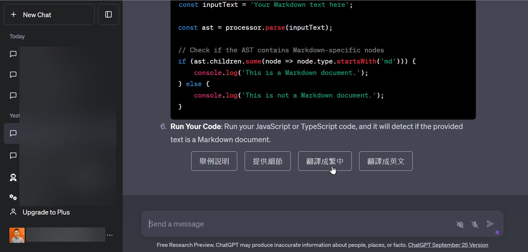Viewport: 528px width, 252px height.
Task: Click the Today section heading
Action: tap(17, 36)
